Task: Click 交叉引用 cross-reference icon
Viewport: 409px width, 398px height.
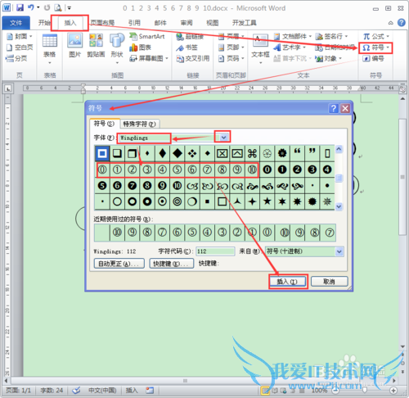Action: pyautogui.click(x=193, y=58)
